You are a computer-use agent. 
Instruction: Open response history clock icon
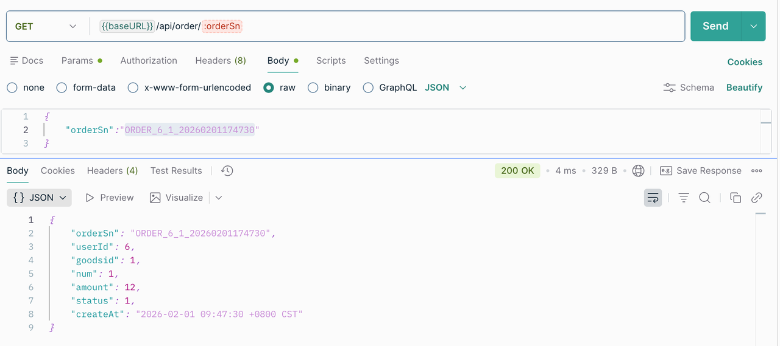tap(227, 171)
